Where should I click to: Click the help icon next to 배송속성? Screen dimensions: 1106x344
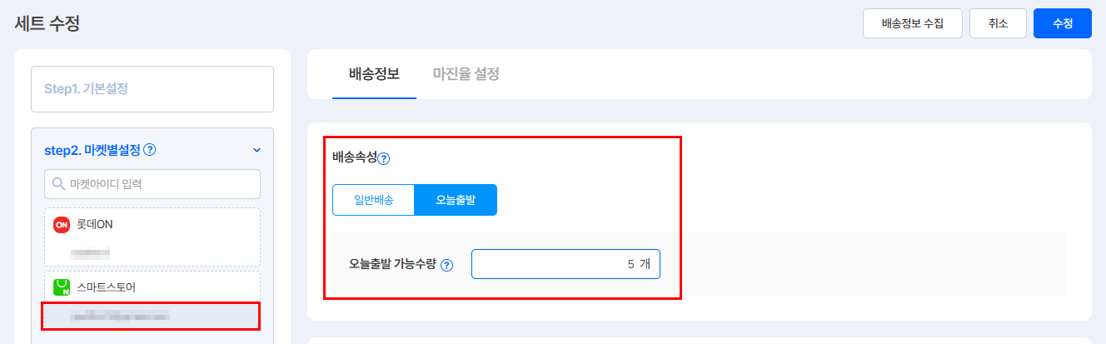pos(384,158)
